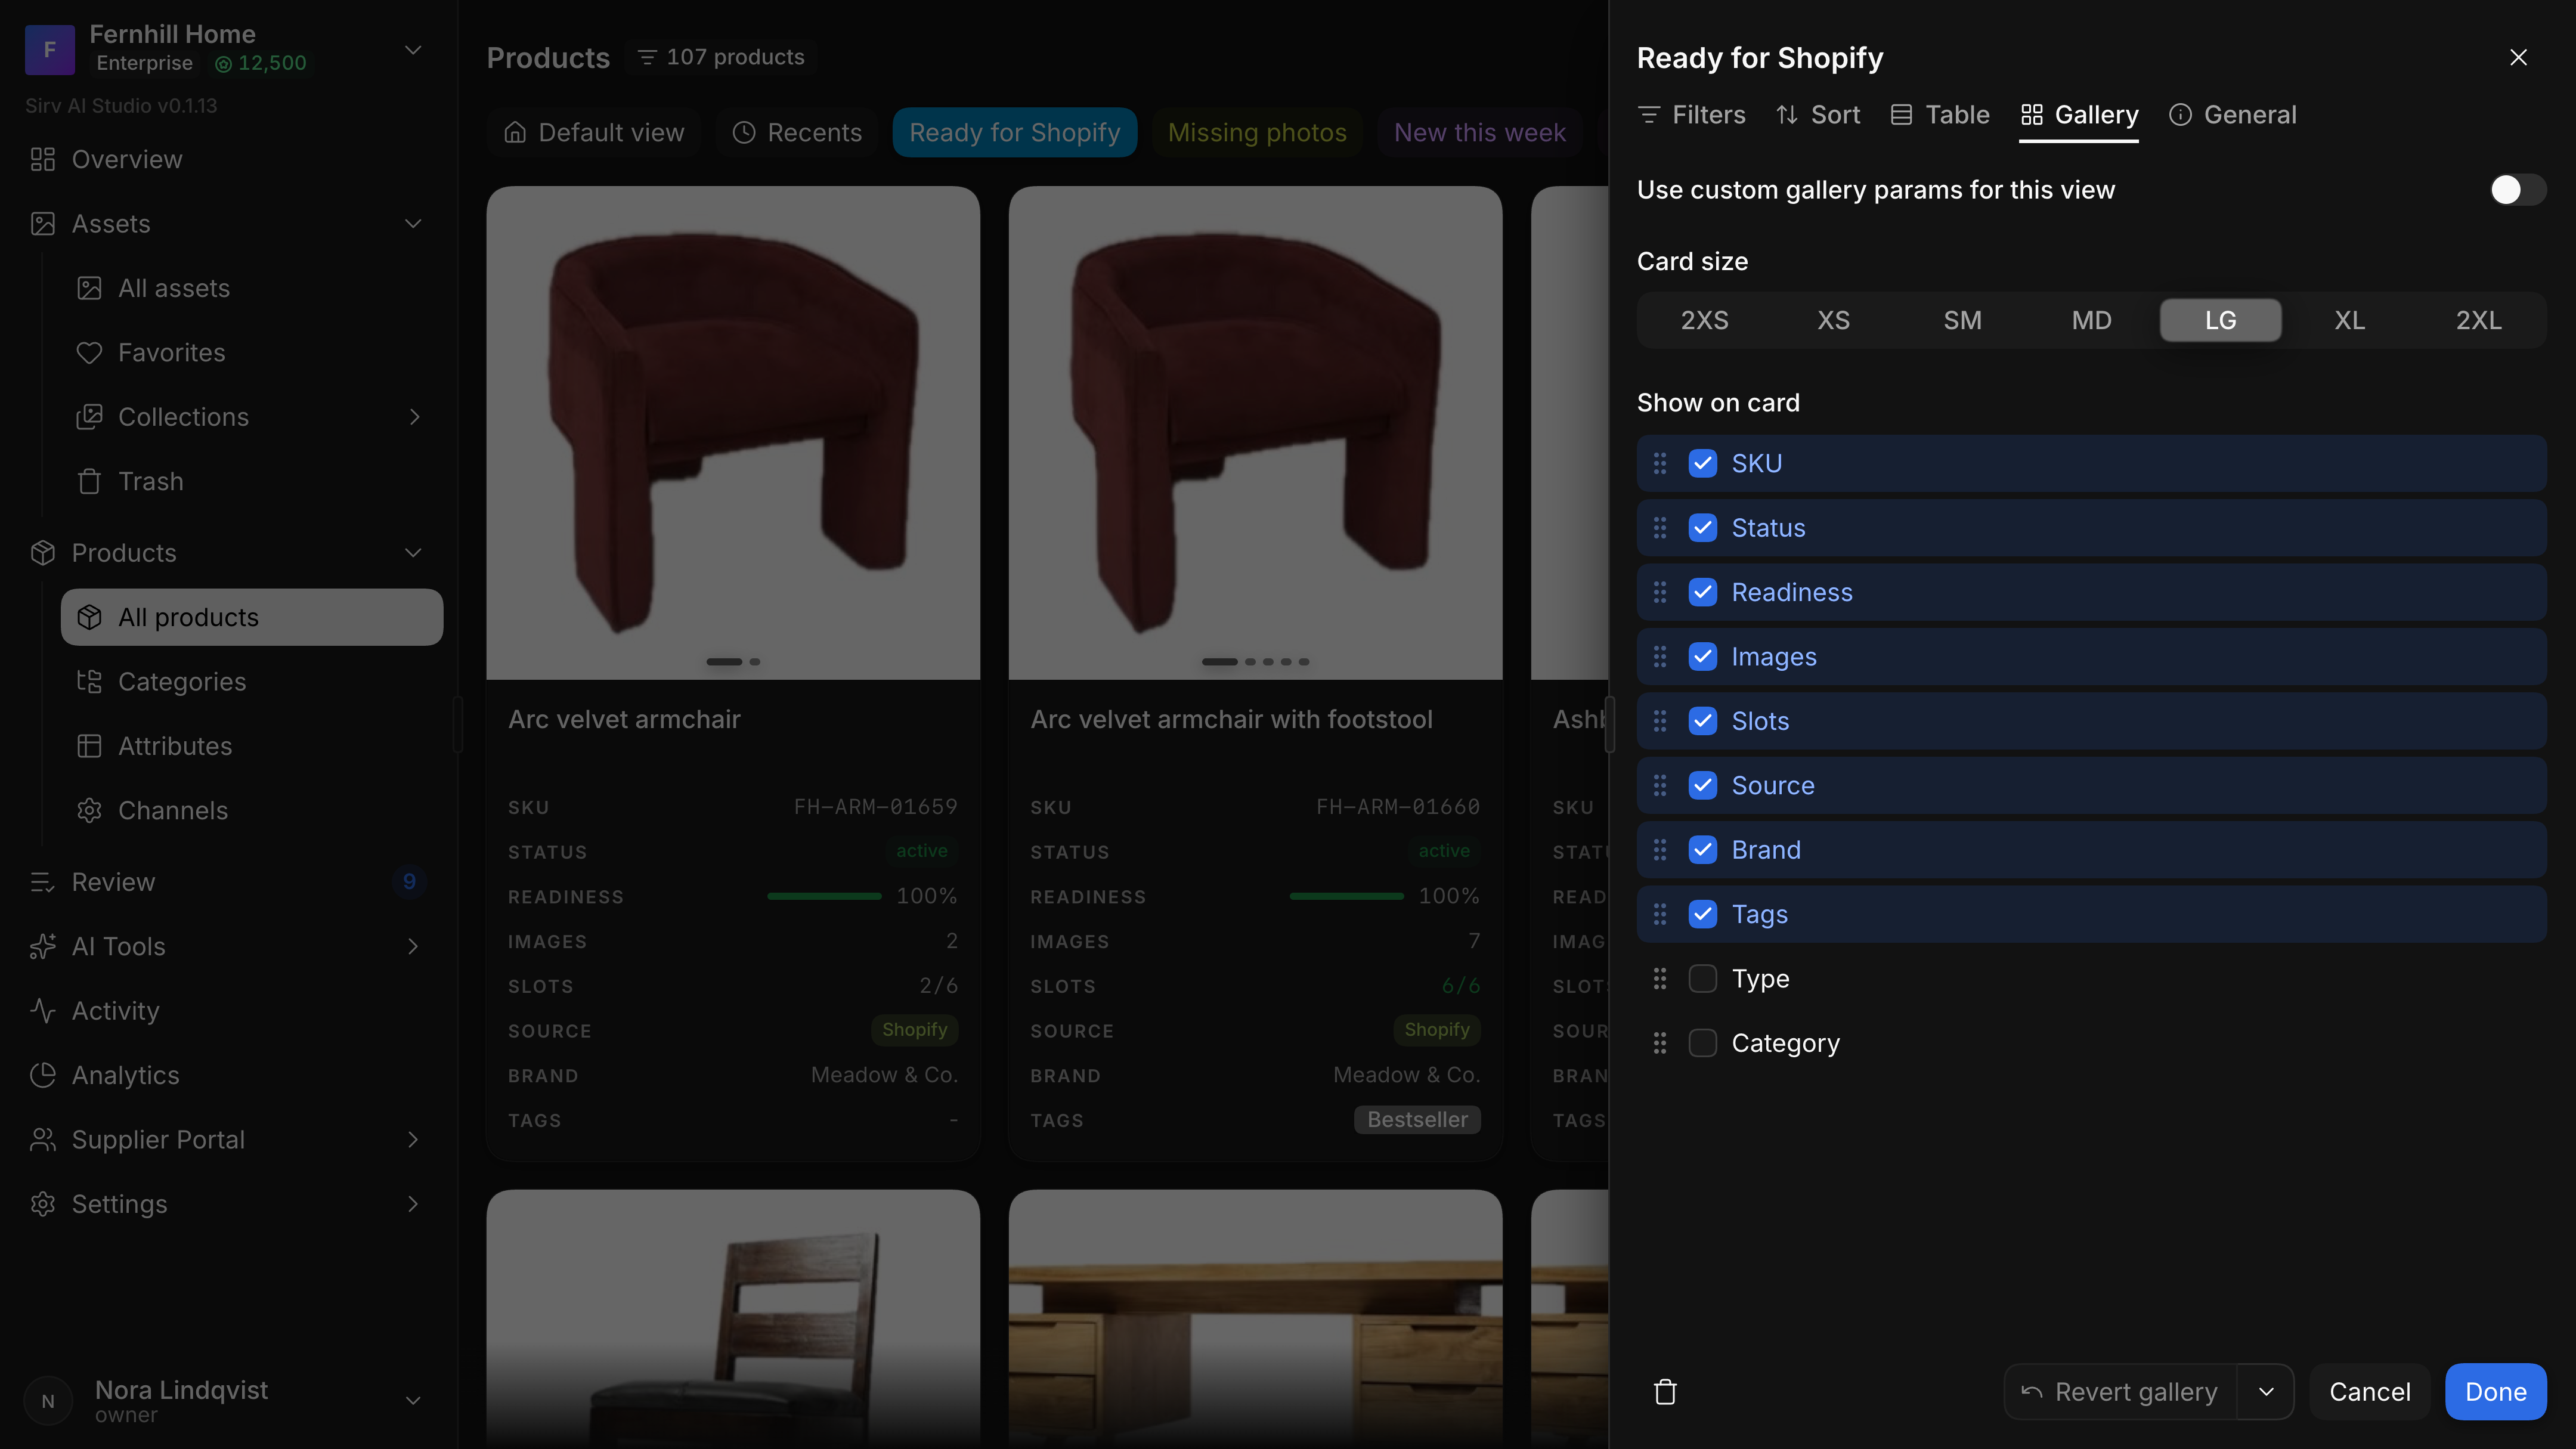The image size is (2576, 1449).
Task: Click the Done button
Action: tap(2496, 1391)
